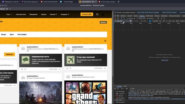Open network conditions wifi icon
This screenshot has height=104, width=185.
pyautogui.click(x=158, y=18)
